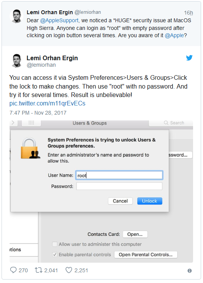Open the reply speech bubble icon

point(13,270)
